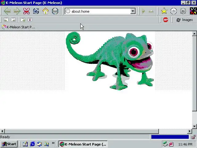Viewport: 197px width, 148px height.
Task: Click the search quick launch icon
Action: [46, 144]
